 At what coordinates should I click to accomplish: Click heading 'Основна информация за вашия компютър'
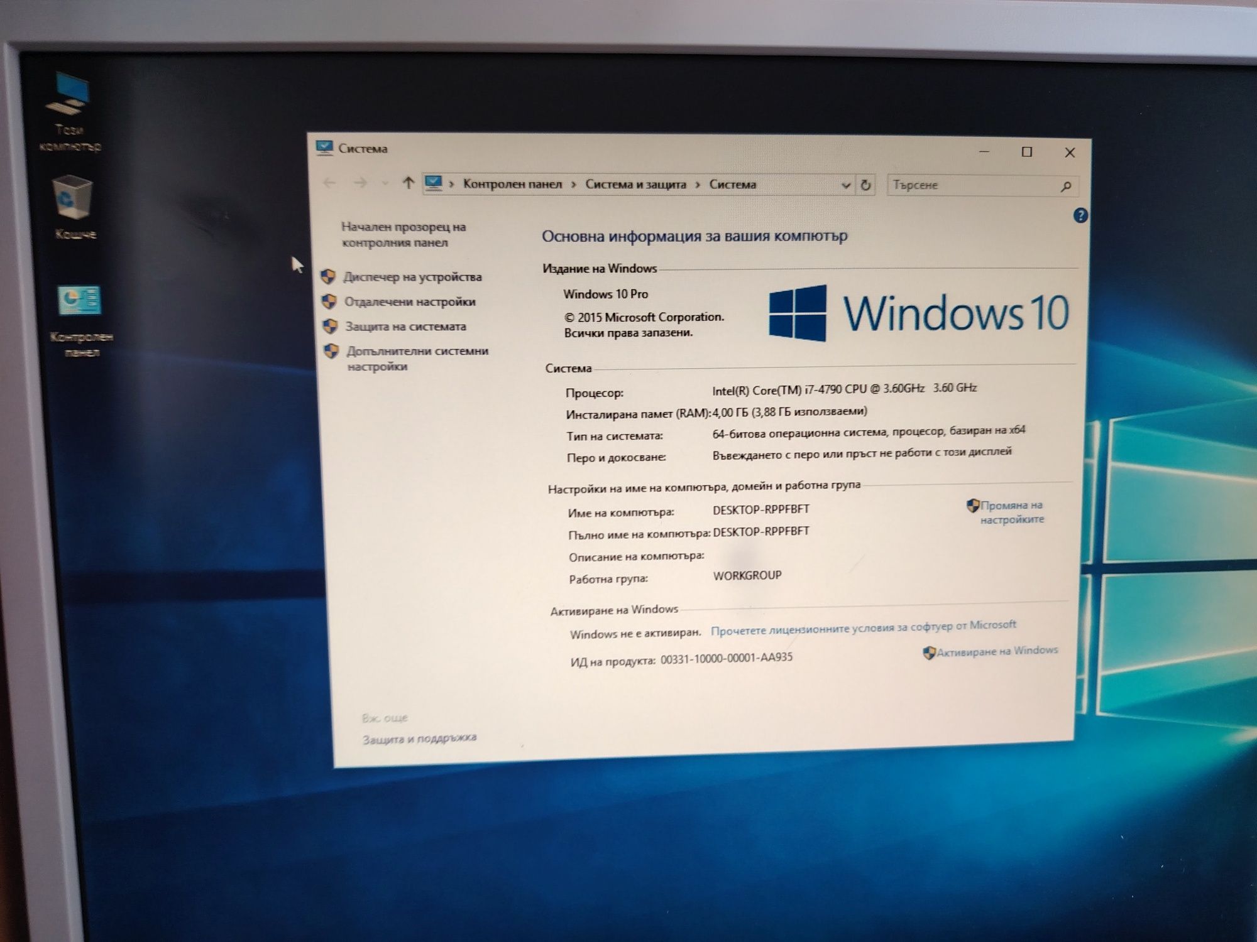tap(694, 236)
